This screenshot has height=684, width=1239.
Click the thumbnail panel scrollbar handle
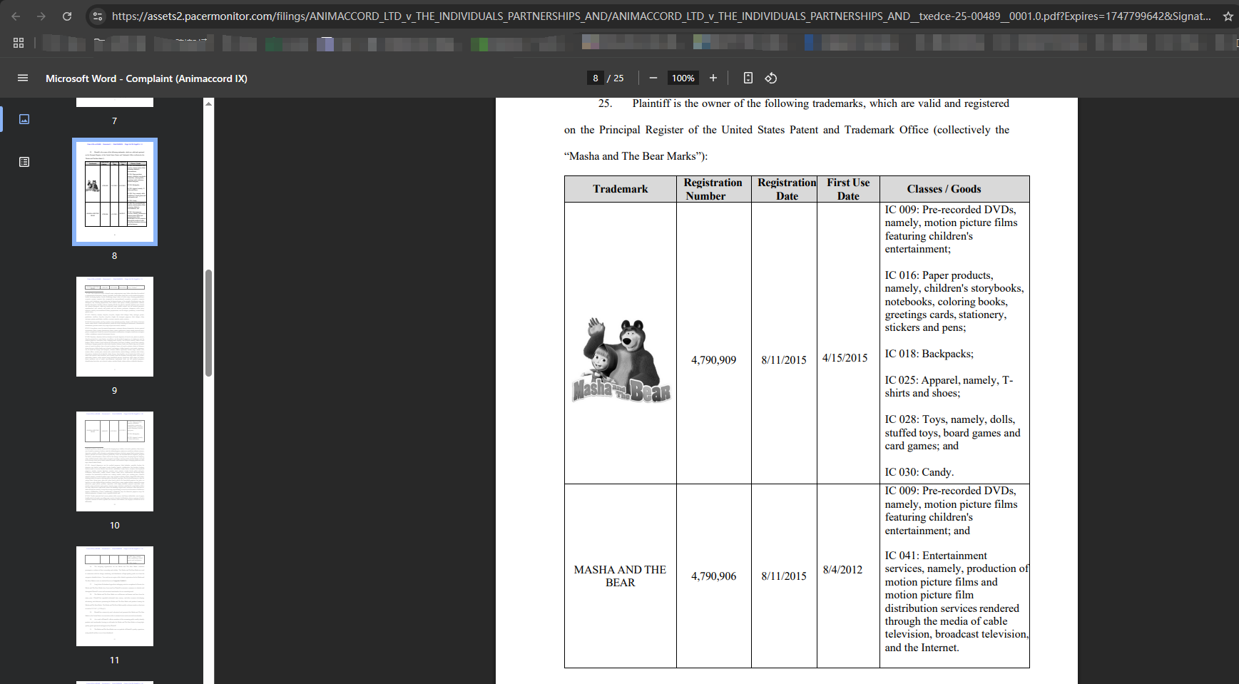click(208, 322)
